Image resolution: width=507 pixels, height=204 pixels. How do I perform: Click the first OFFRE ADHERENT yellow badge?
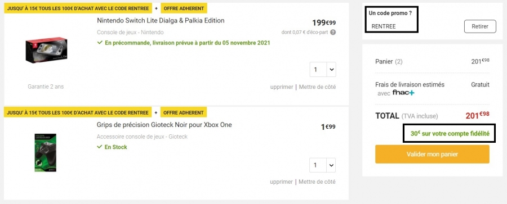pos(183,8)
